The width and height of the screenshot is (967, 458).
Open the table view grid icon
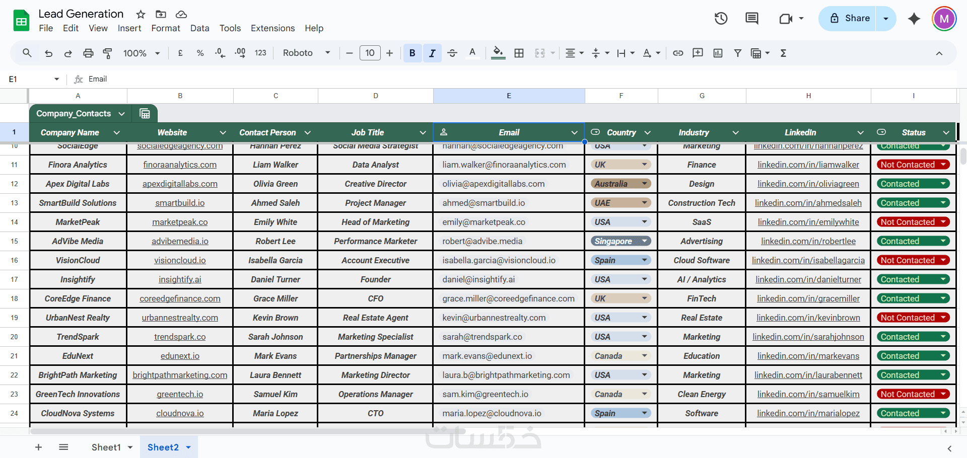[145, 114]
